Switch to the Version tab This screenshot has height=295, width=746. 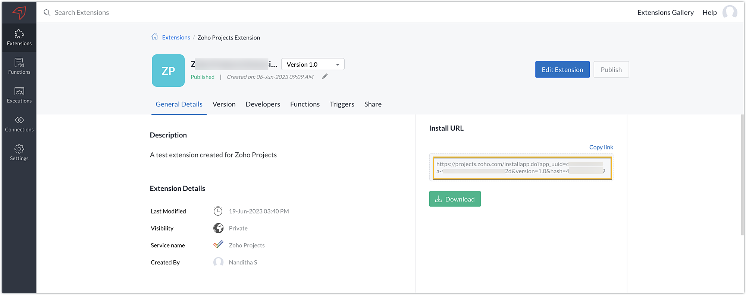pyautogui.click(x=224, y=104)
